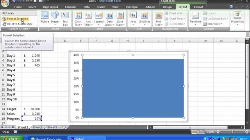Open the Data Labels options
Image resolution: width=250 pixels, height=140 pixels.
[109, 19]
